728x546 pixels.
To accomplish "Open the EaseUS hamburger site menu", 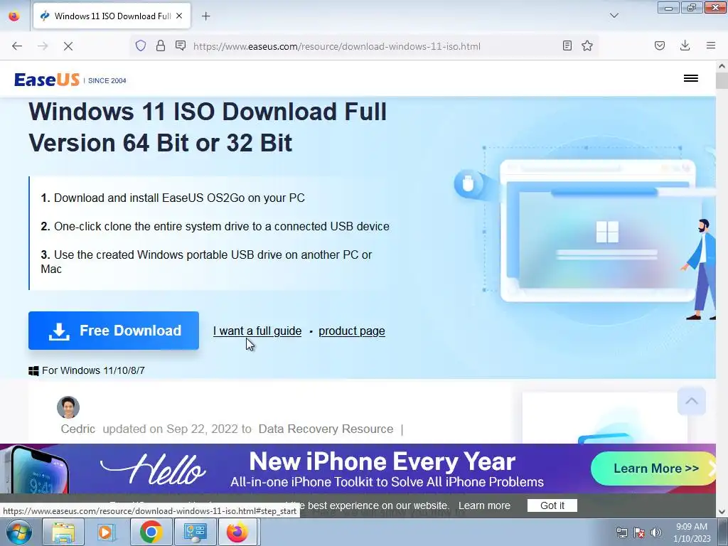I will (x=691, y=78).
